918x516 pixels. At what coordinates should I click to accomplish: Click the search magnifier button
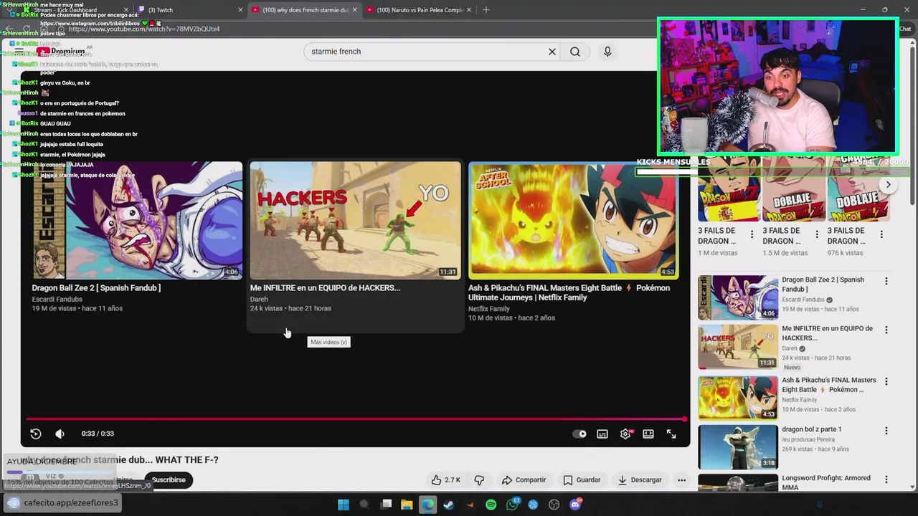575,52
